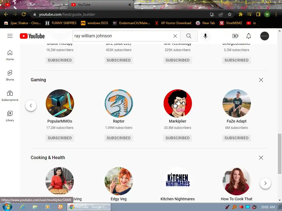
Task: Bookmark this page with the star icon
Action: click(230, 14)
